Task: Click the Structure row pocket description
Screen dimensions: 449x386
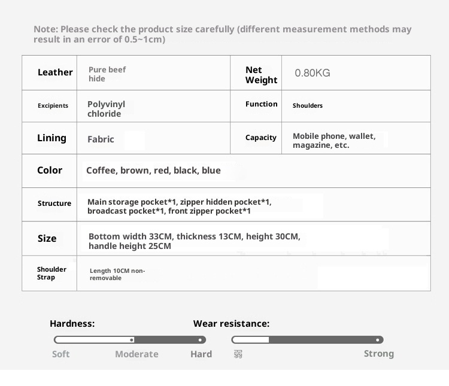Action: click(179, 206)
